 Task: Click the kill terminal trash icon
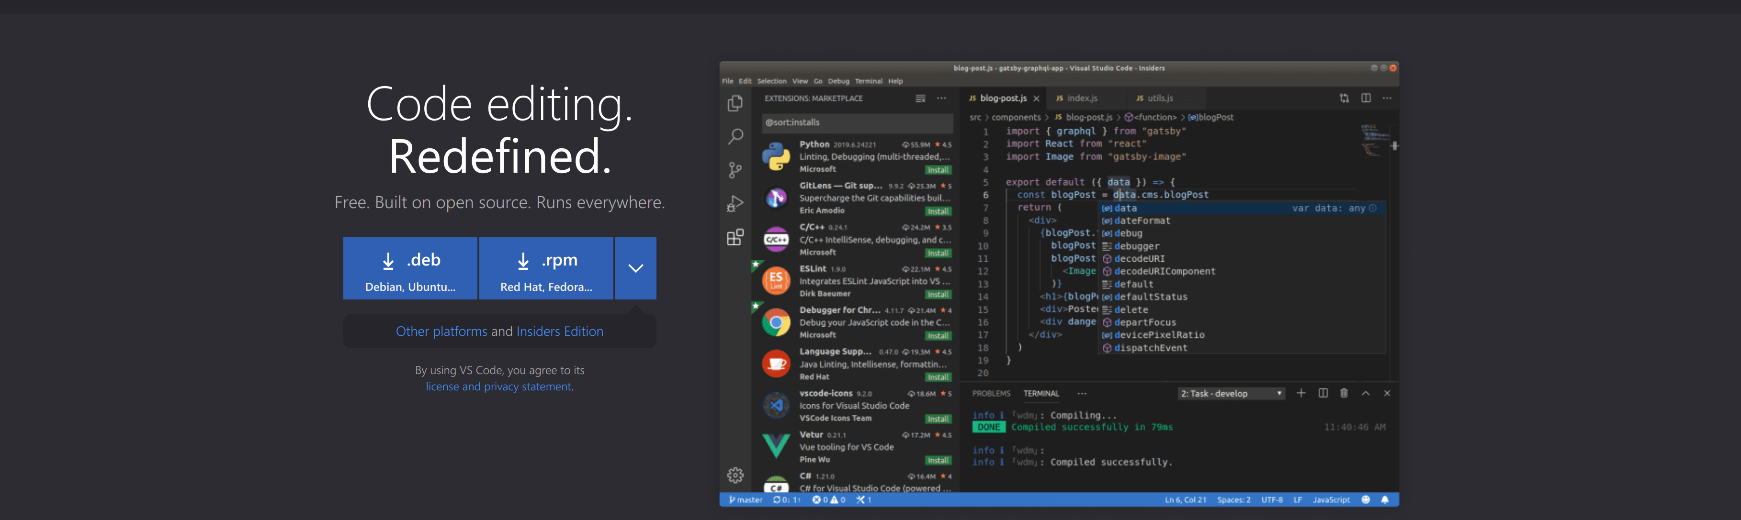(1344, 393)
